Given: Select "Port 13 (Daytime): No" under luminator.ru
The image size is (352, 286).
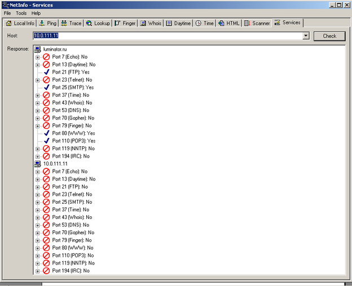Looking at the screenshot, I should 74,65.
